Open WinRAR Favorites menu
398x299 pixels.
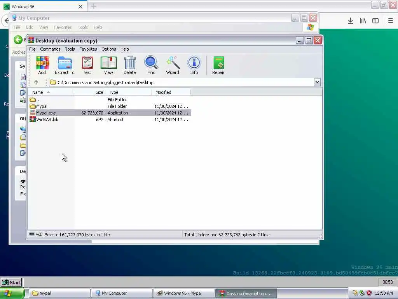tap(88, 49)
